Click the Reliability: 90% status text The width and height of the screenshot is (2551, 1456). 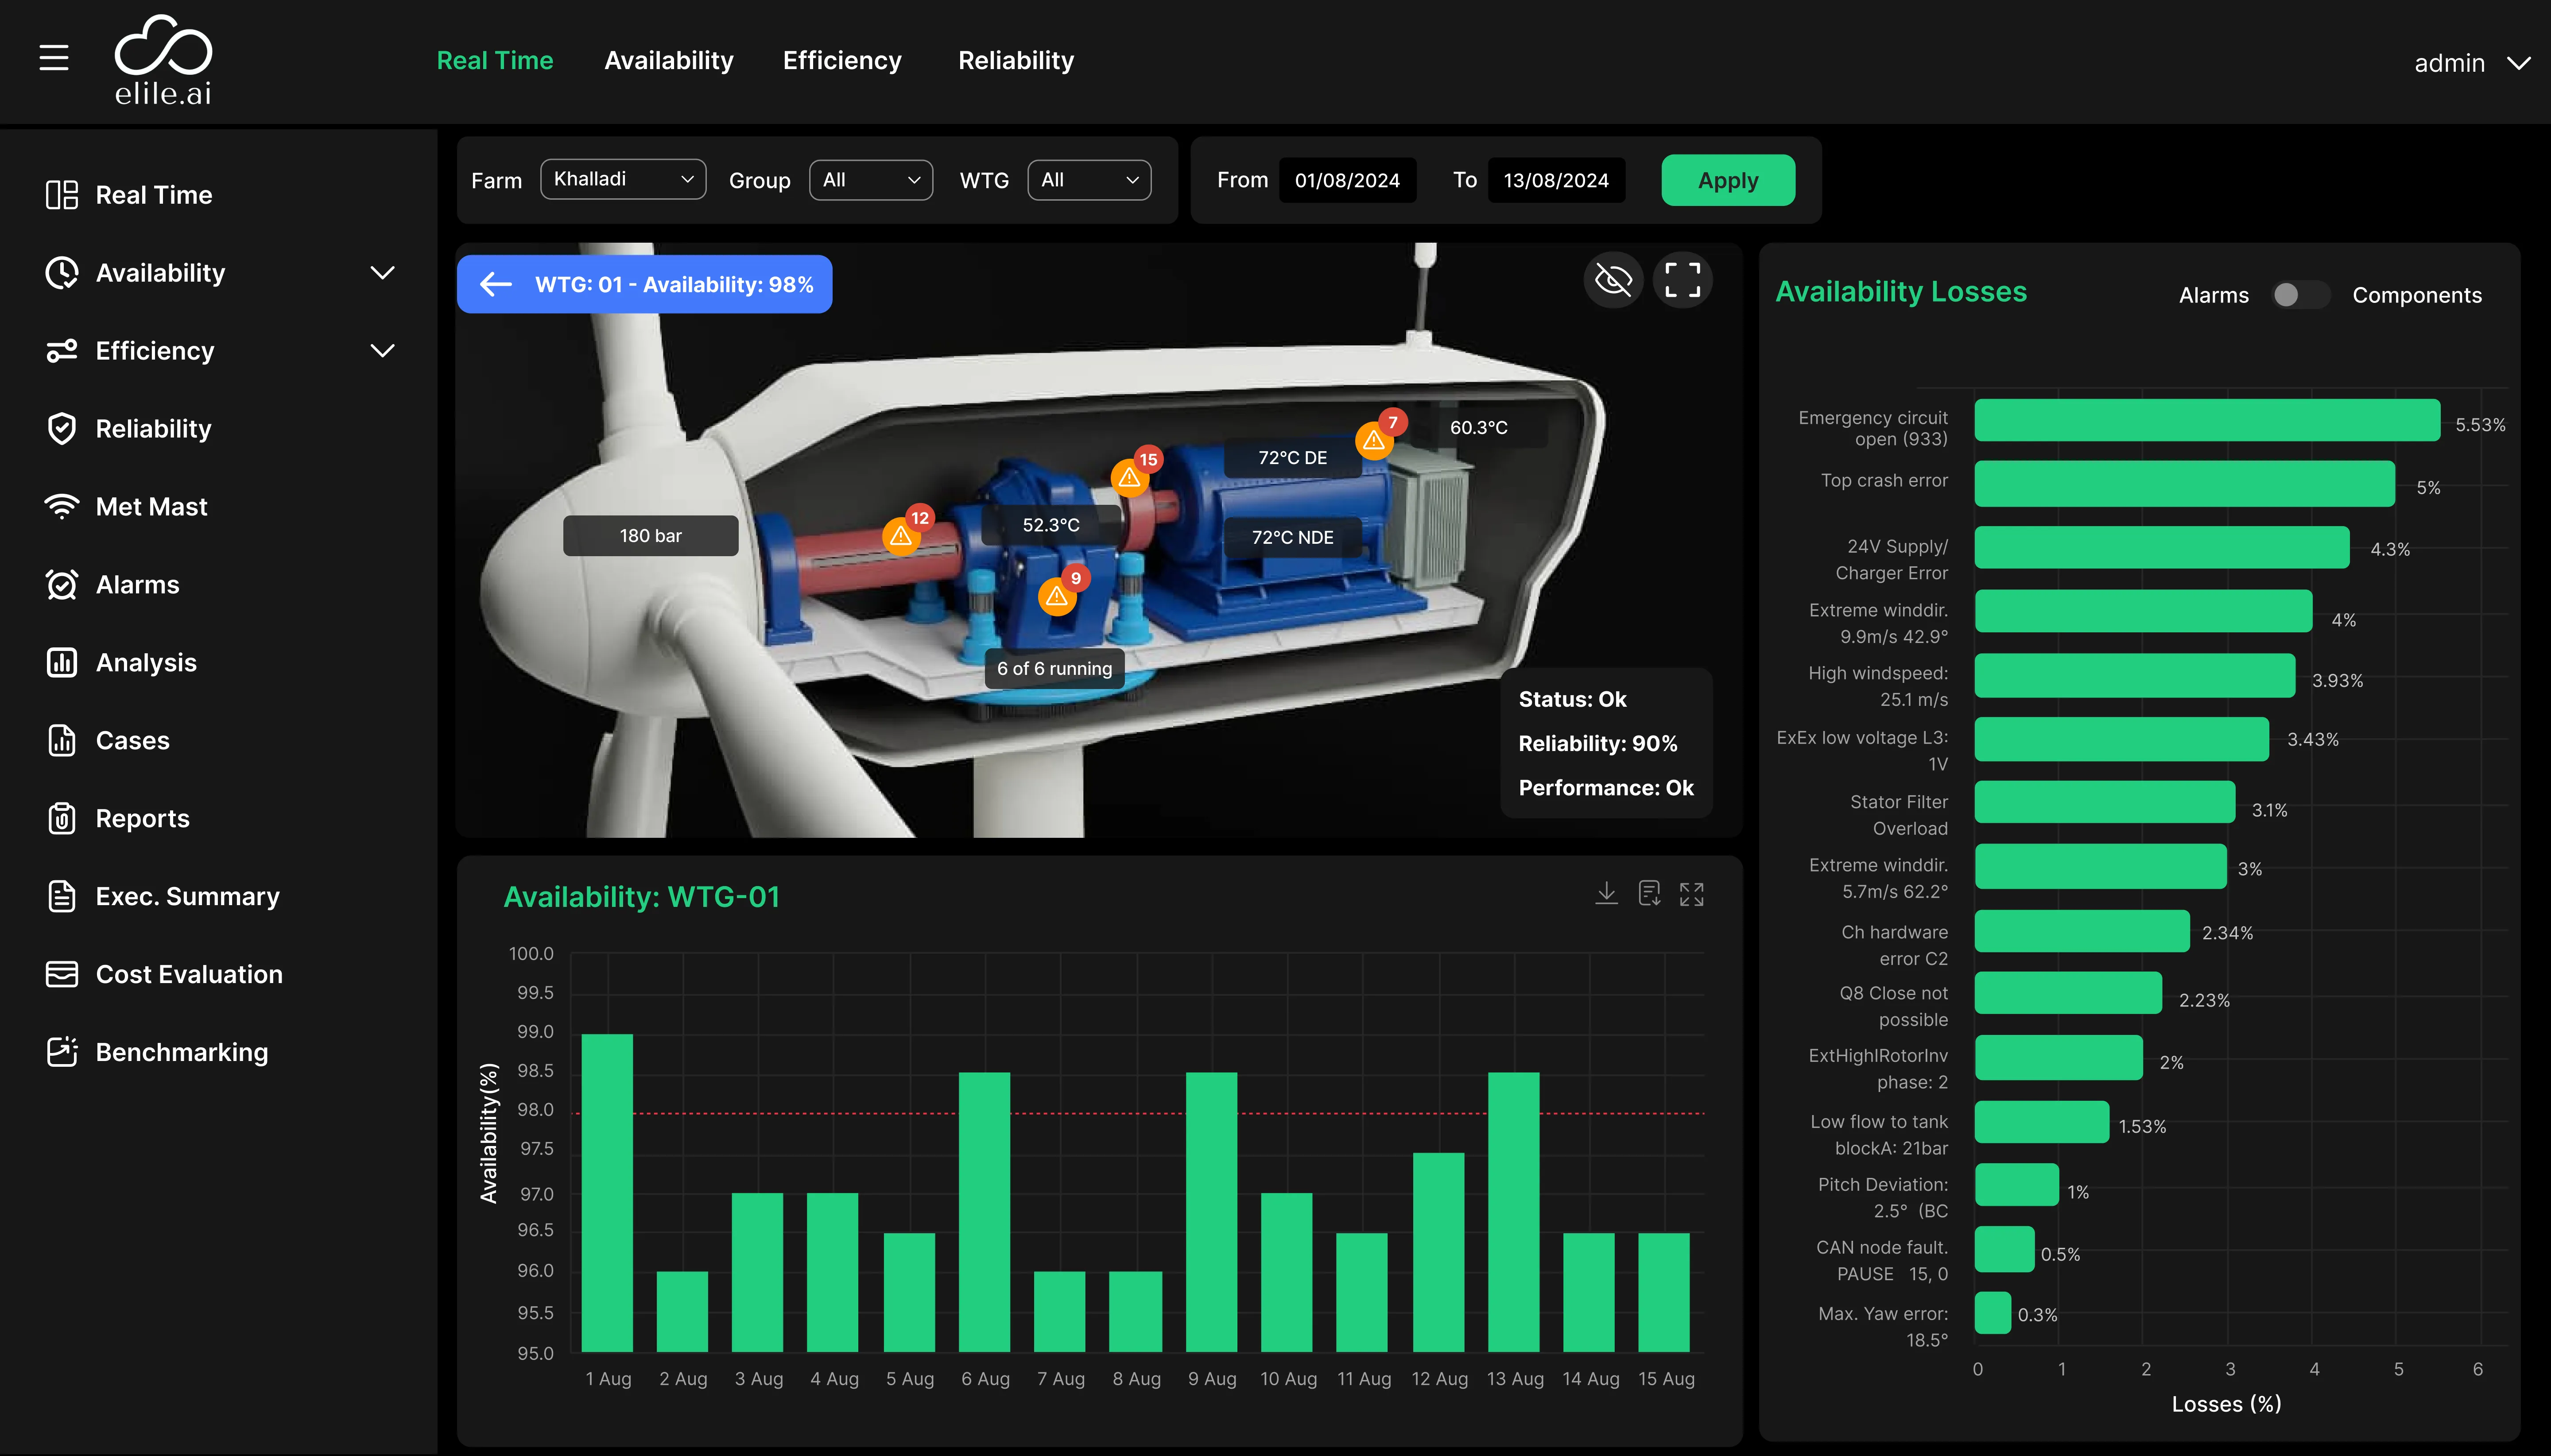click(x=1597, y=743)
